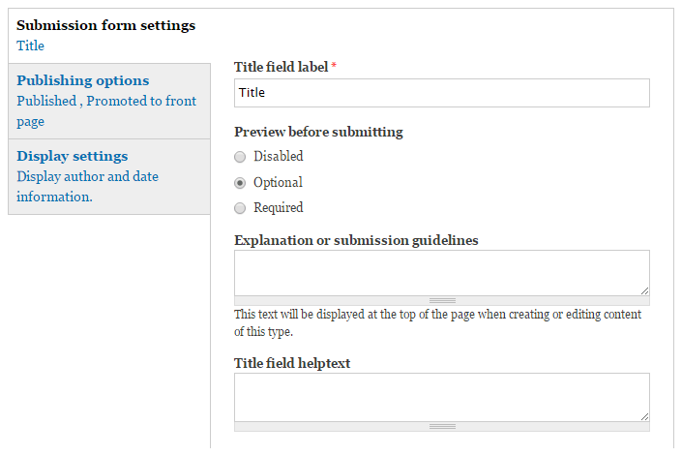This screenshot has height=456, width=682.
Task: Select the Optional preview radio button
Action: tap(240, 183)
